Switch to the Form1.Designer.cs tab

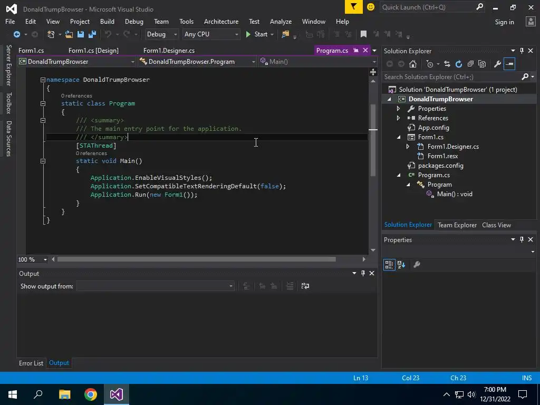169,51
